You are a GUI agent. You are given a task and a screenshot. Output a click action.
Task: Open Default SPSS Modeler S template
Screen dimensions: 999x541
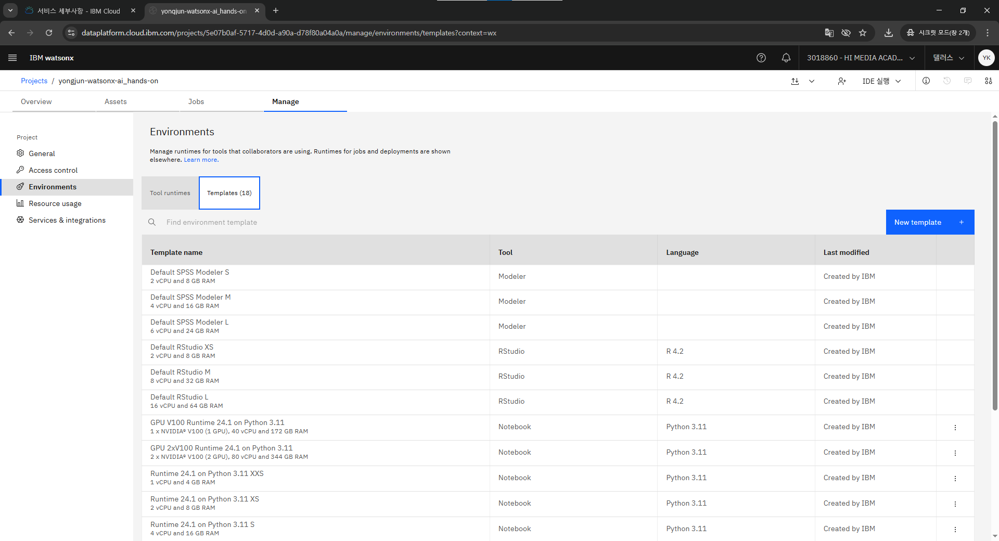[x=189, y=272]
